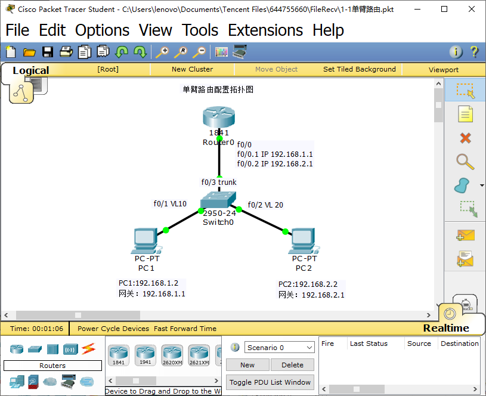The image size is (486, 396).
Task: Click the workspace horizontal scrollbar thumb
Action: [x=78, y=315]
